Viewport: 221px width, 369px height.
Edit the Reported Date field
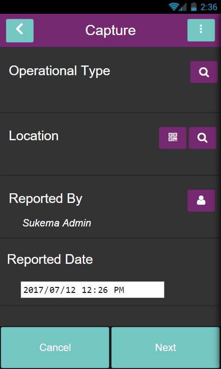(93, 290)
